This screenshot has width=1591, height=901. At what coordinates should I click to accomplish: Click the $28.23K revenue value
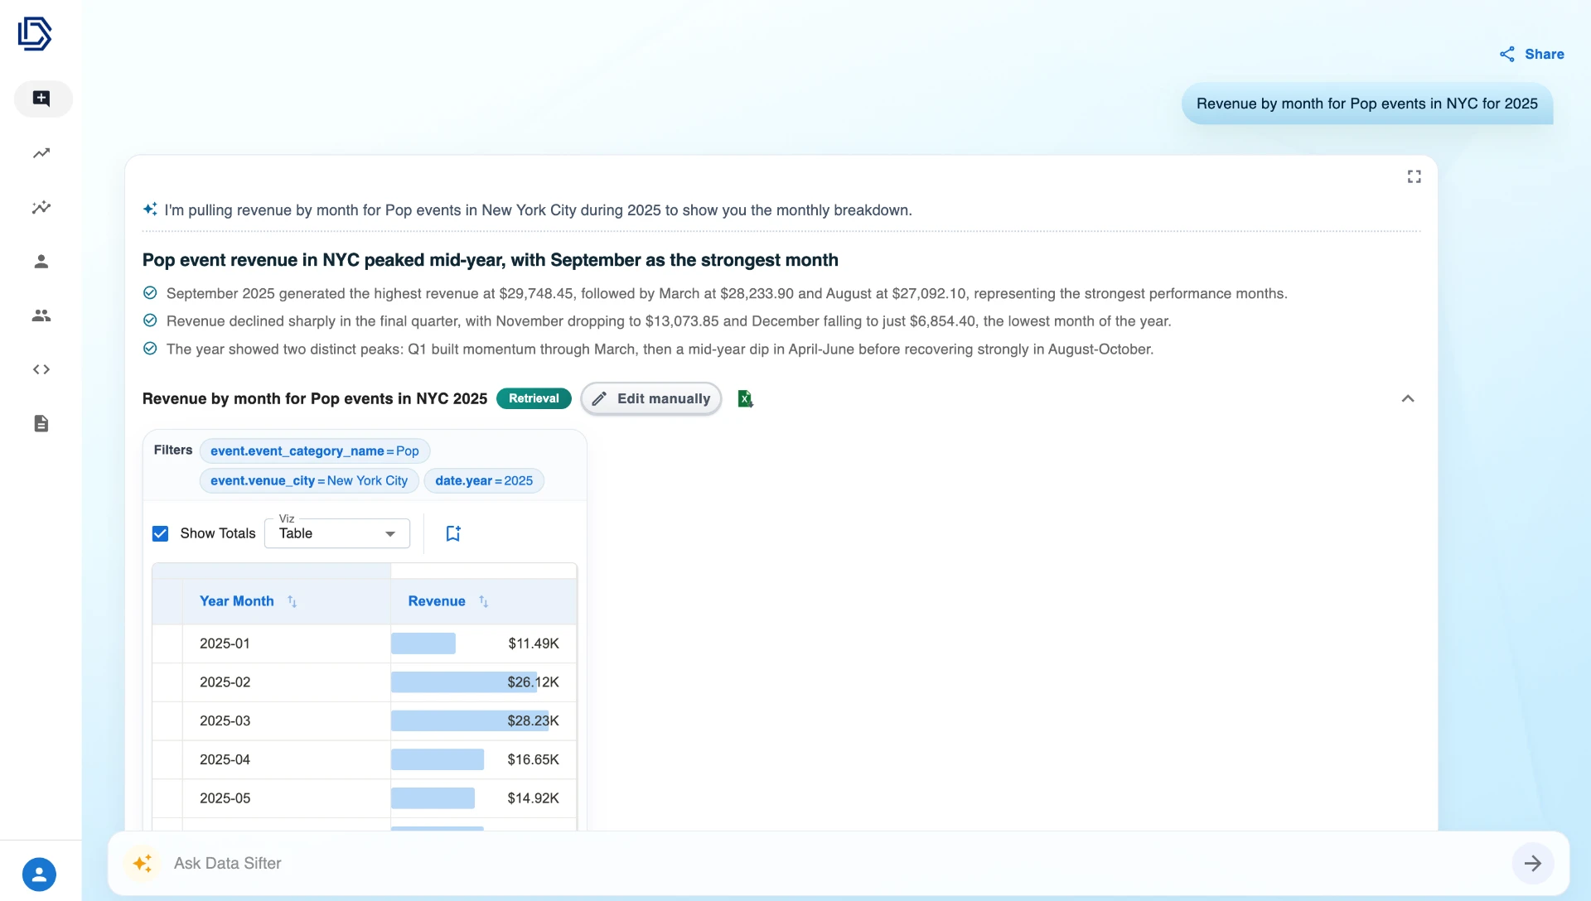(x=534, y=721)
